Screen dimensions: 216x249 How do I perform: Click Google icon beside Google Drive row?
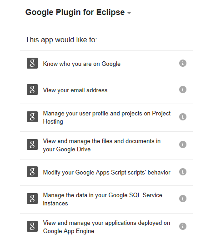click(x=32, y=144)
